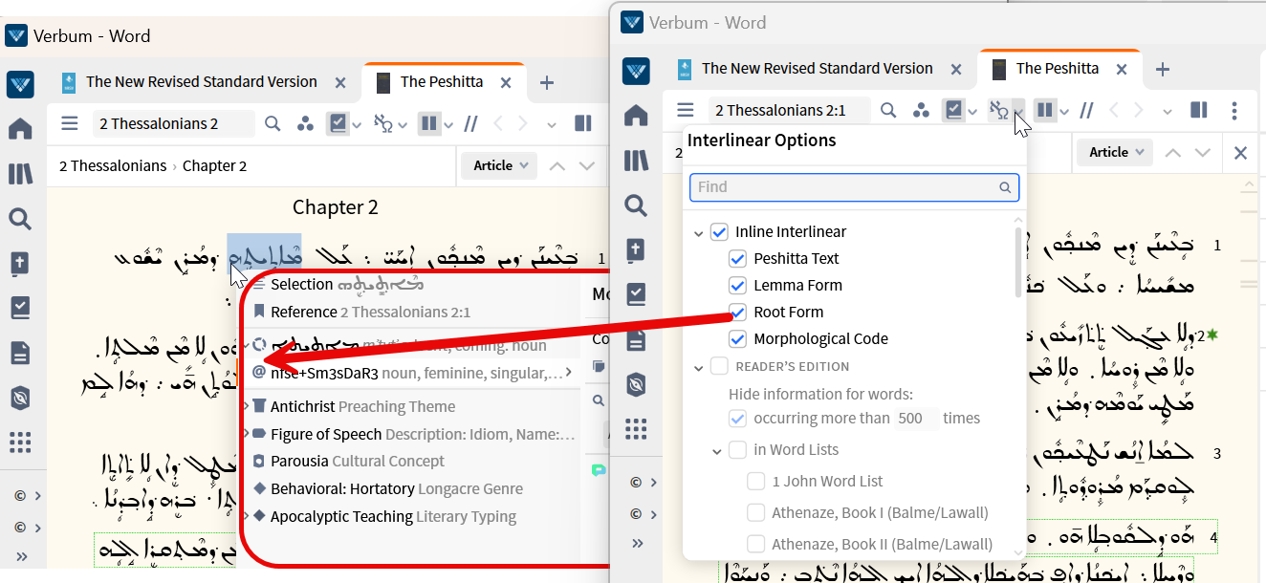Click the kebab menu on the right panel toolbar
Image resolution: width=1266 pixels, height=583 pixels.
pyautogui.click(x=1234, y=110)
